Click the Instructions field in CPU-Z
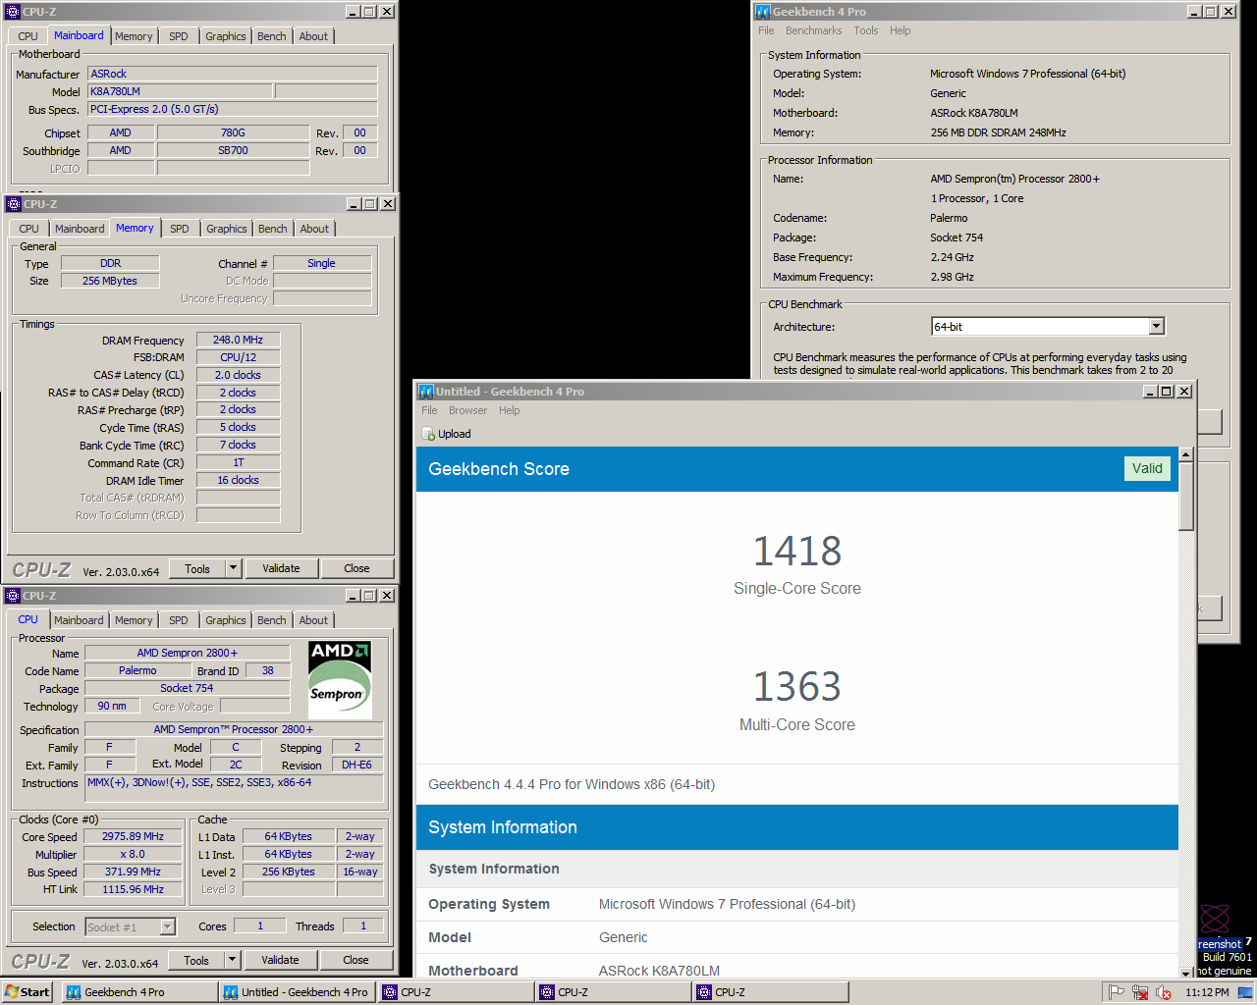The image size is (1257, 1005). point(234,791)
